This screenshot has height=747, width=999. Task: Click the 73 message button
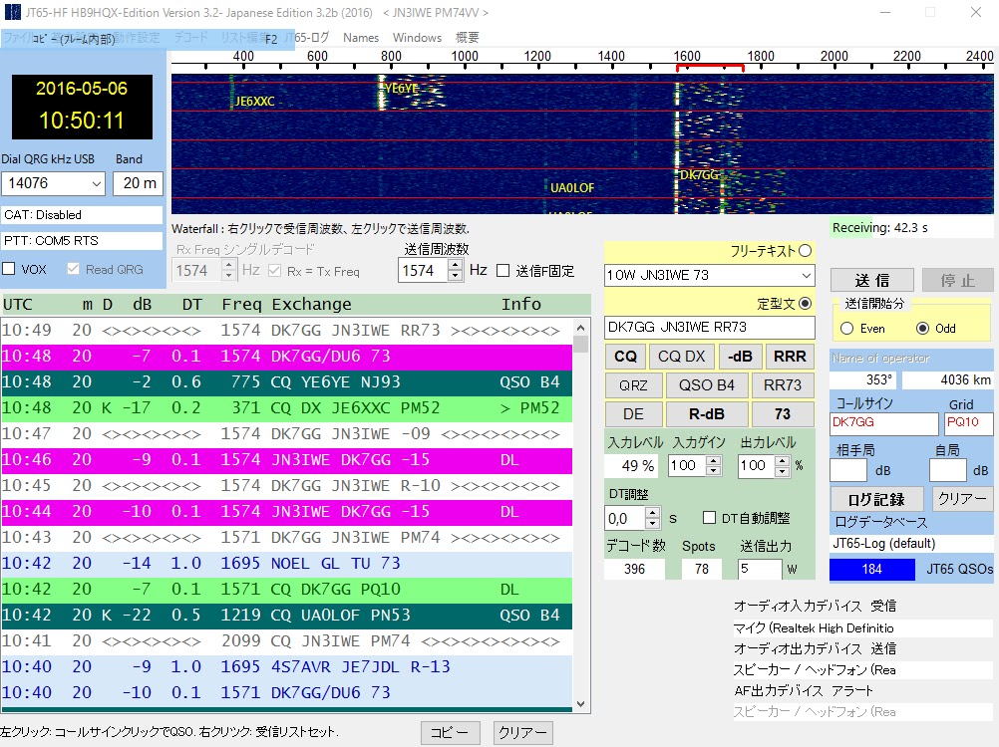pyautogui.click(x=783, y=414)
